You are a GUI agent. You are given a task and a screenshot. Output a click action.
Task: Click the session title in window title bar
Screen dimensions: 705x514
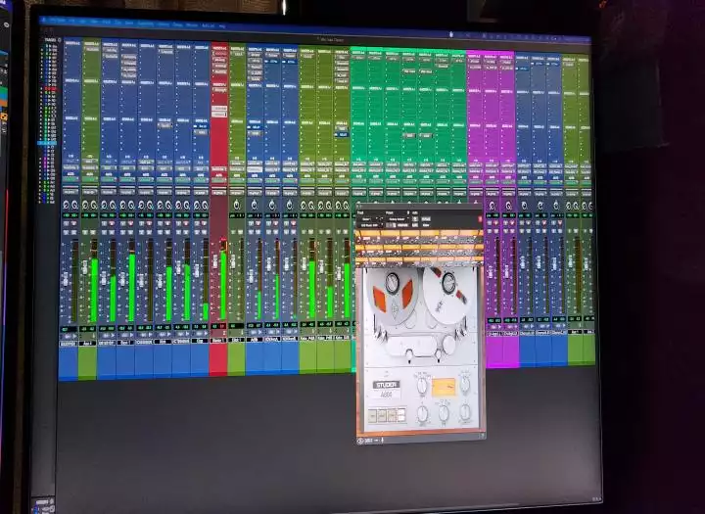[331, 39]
